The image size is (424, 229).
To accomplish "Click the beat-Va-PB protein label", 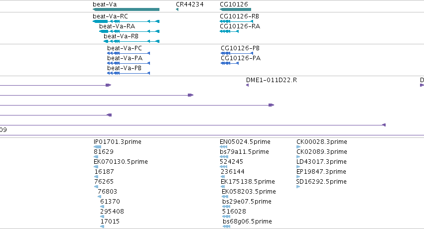I will pos(124,68).
